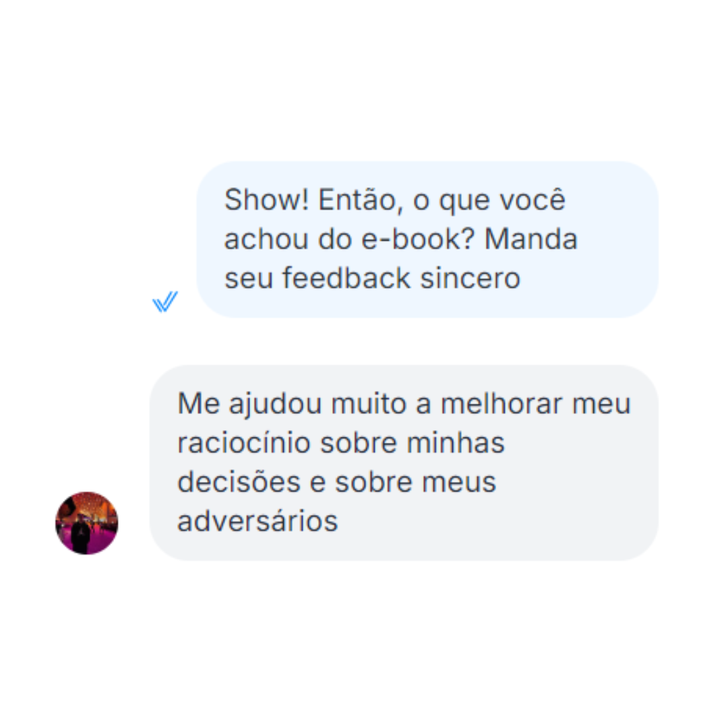Click the word "decisões" in the reply
728x728 pixels.
pyautogui.click(x=239, y=481)
